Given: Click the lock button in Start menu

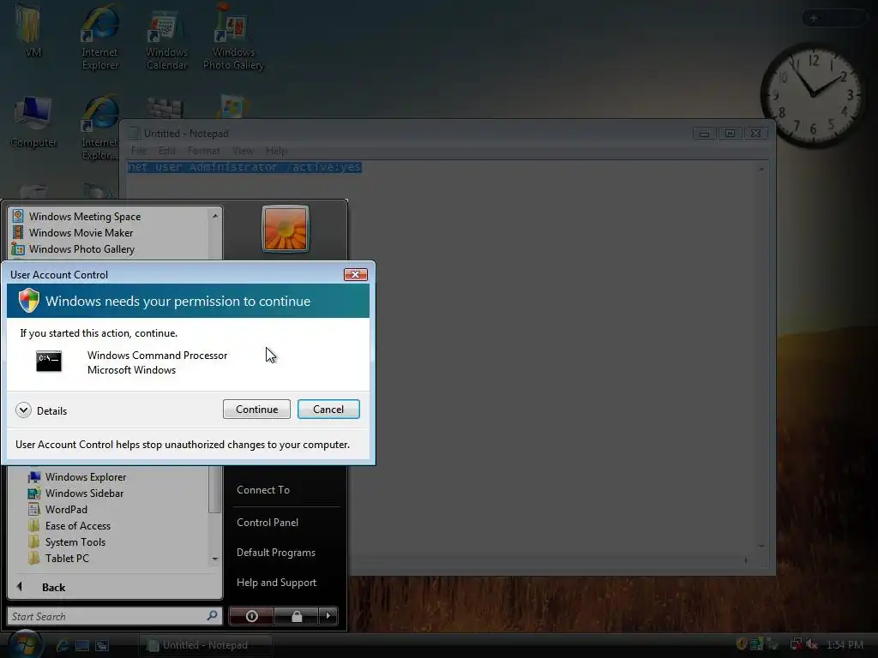Looking at the screenshot, I should pos(297,616).
